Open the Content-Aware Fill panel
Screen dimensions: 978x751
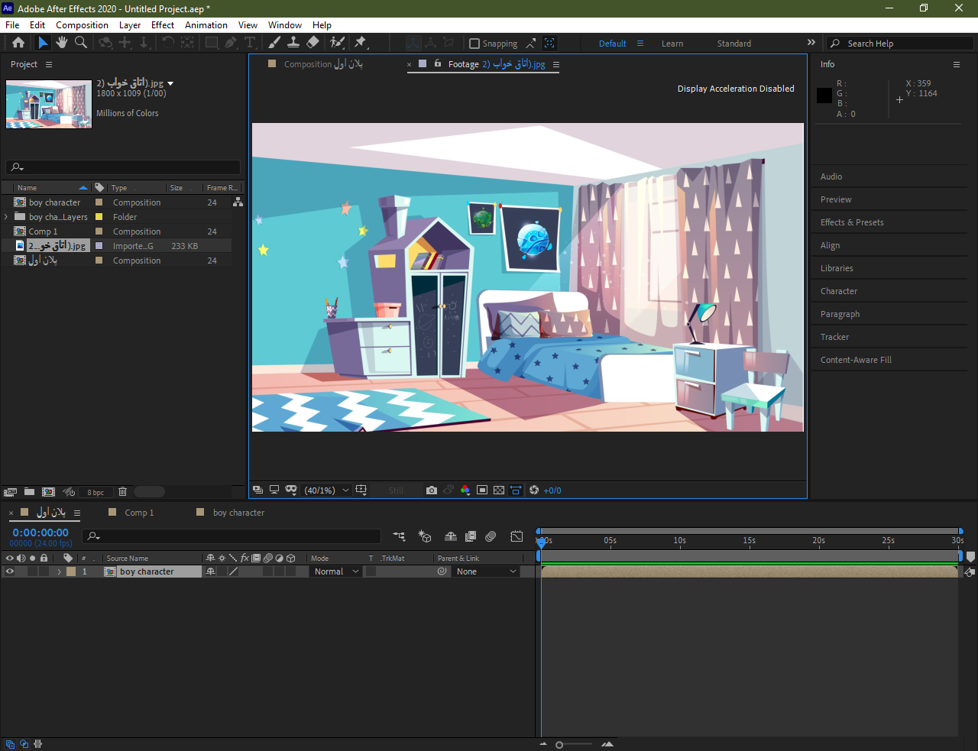tap(856, 360)
